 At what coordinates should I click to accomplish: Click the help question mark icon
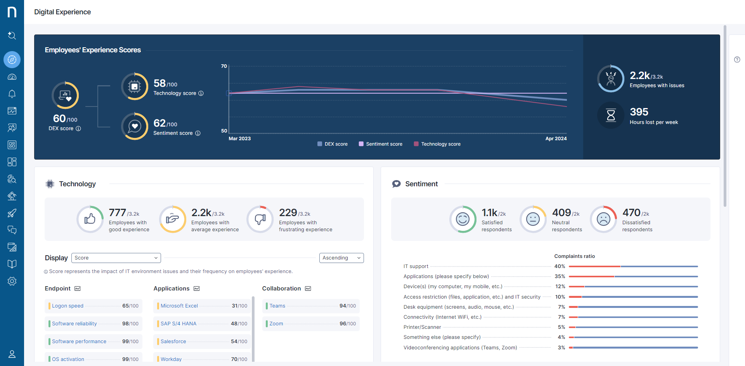click(737, 60)
